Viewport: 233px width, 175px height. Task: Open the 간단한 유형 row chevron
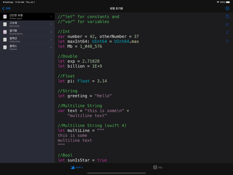click(51, 17)
